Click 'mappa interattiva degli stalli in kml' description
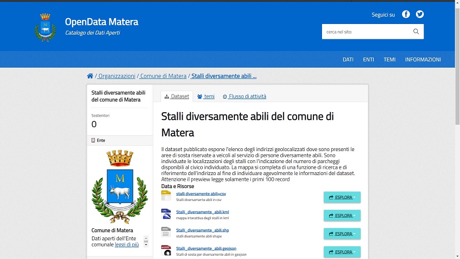The image size is (460, 259). point(202,218)
